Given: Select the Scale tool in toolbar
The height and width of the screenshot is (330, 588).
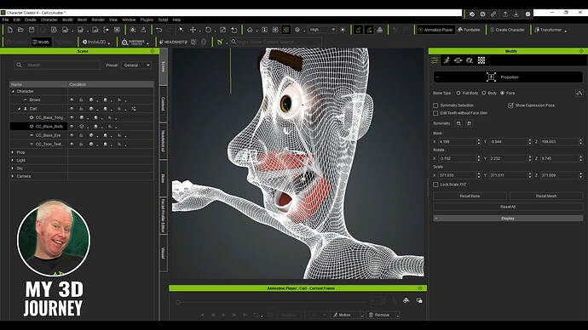Looking at the screenshot, I should 222,30.
